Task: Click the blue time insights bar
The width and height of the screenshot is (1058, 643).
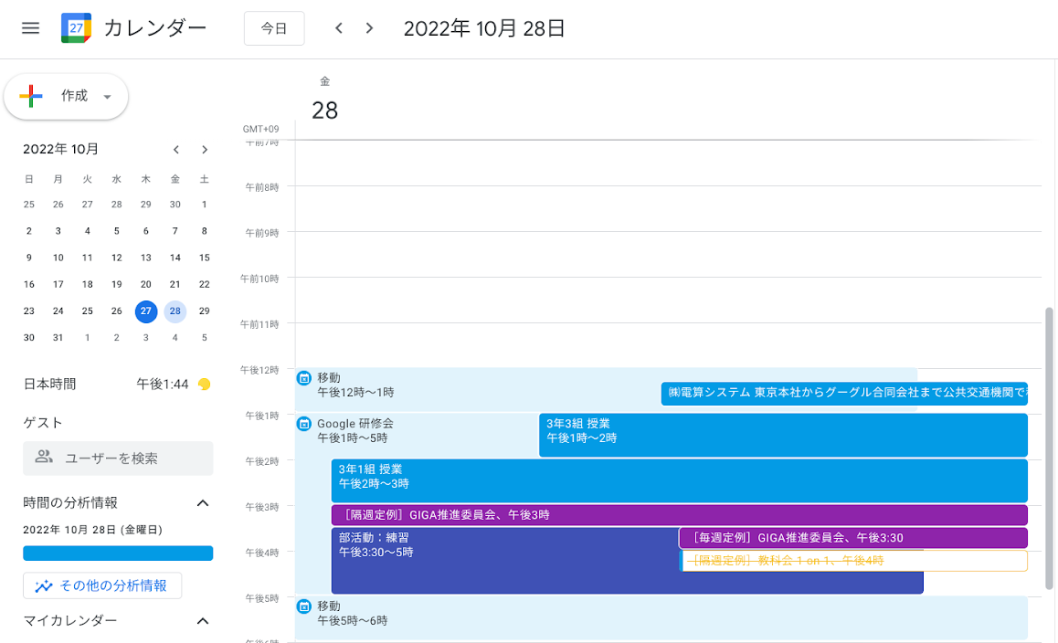Action: pos(118,553)
